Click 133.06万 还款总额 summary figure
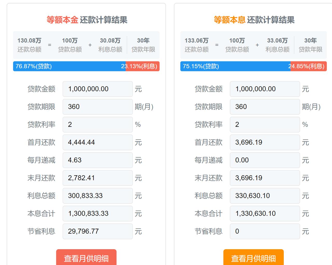Viewport: 332px width, 265px height. [196, 41]
